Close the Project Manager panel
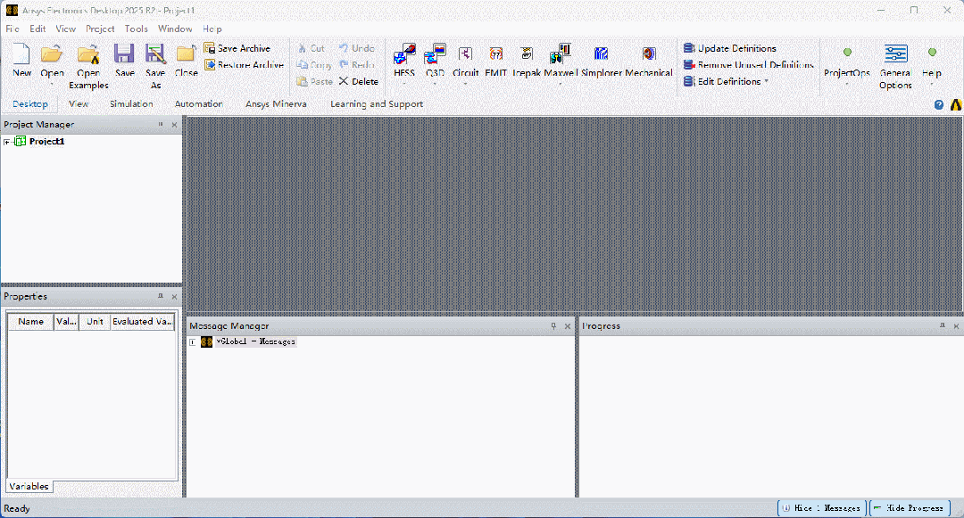This screenshot has height=518, width=964. [x=175, y=125]
